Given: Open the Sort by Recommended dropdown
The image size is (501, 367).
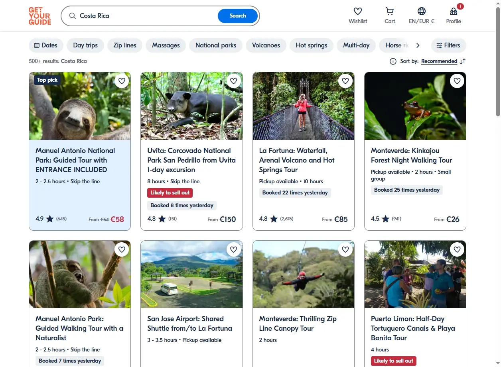Looking at the screenshot, I should (439, 61).
